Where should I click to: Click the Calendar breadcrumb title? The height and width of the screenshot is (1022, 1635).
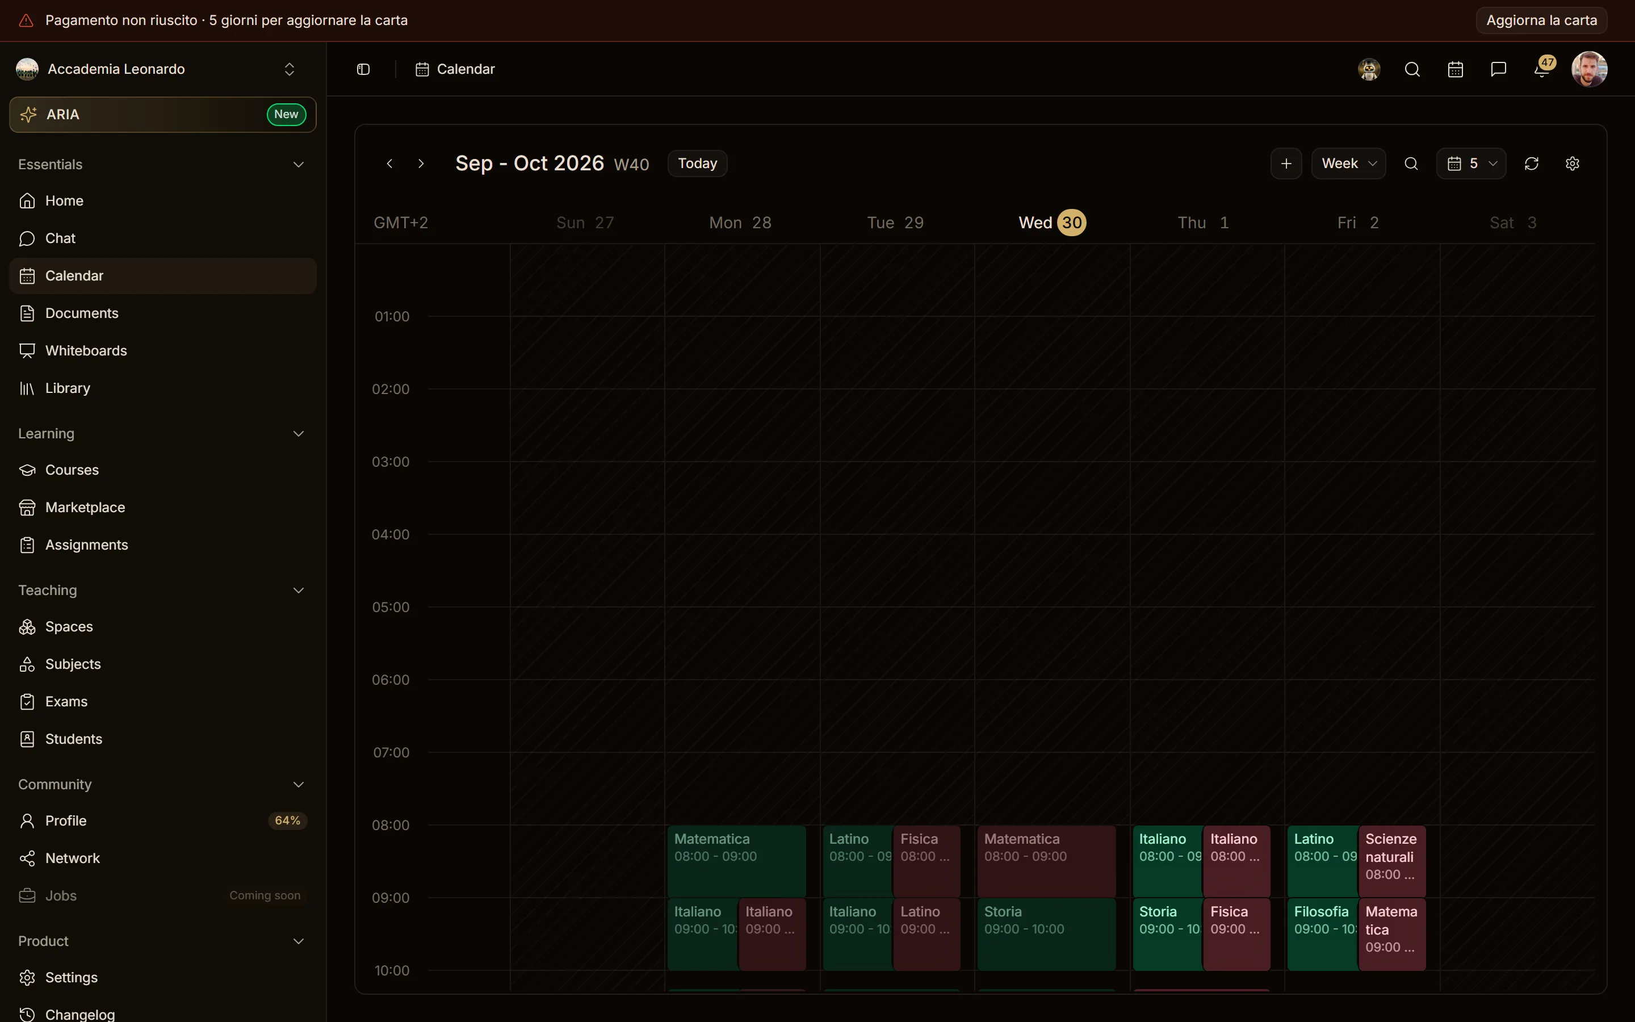[466, 69]
